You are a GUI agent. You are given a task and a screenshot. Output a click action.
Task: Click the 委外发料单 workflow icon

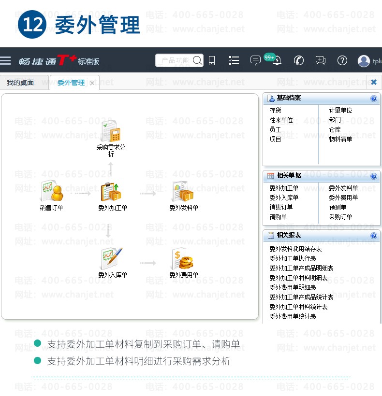click(x=184, y=191)
